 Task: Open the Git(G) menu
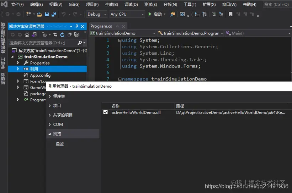(x=74, y=4)
